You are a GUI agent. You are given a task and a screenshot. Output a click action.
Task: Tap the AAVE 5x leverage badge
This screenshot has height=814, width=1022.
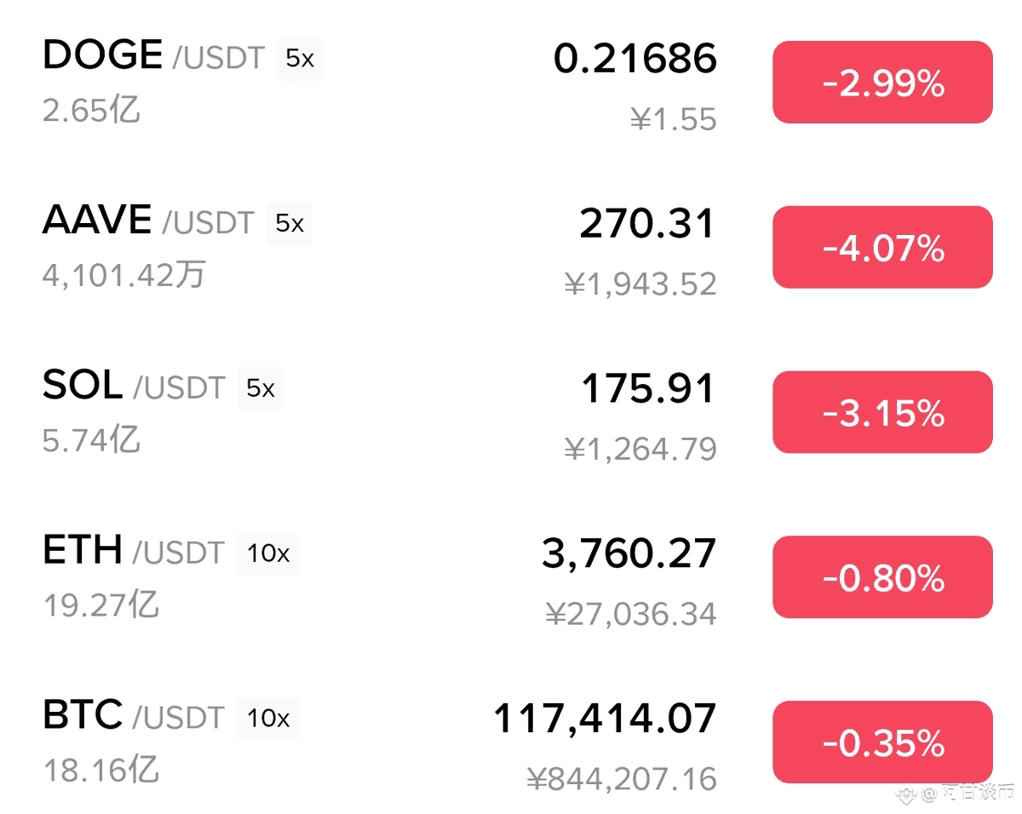[290, 224]
